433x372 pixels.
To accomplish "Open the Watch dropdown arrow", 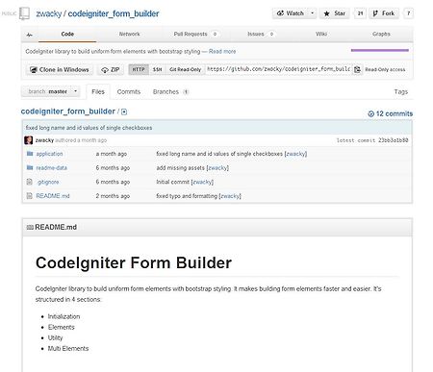I will click(x=312, y=13).
